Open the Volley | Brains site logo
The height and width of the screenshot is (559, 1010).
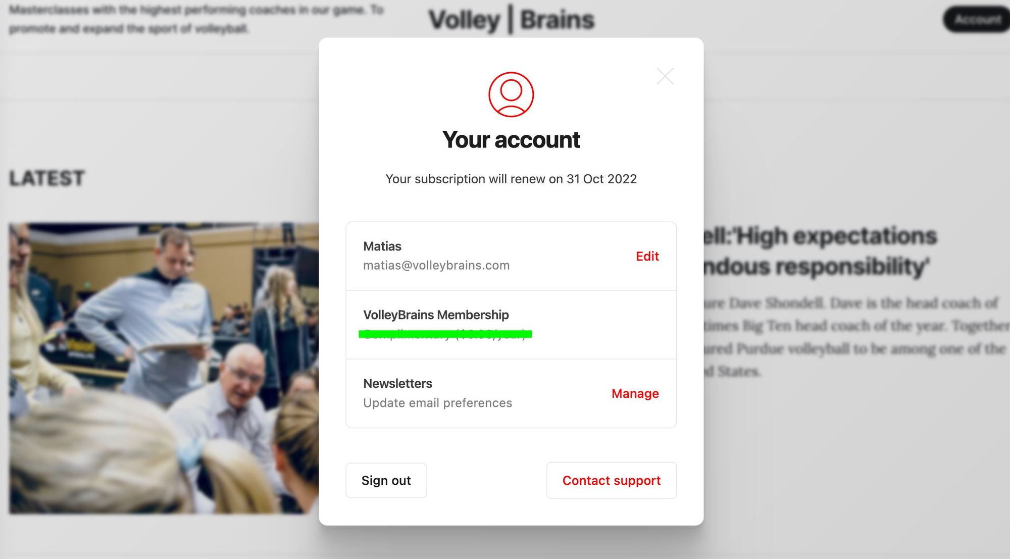pos(511,20)
